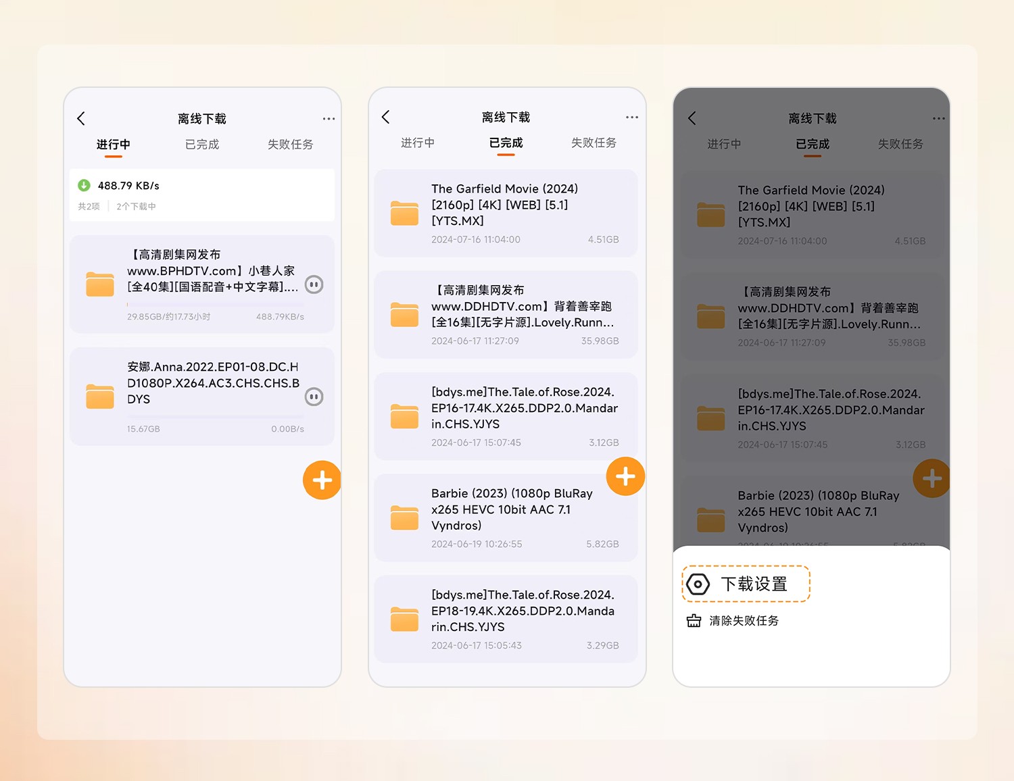
Task: Open 下载设置 from the bottom sheet
Action: (746, 584)
